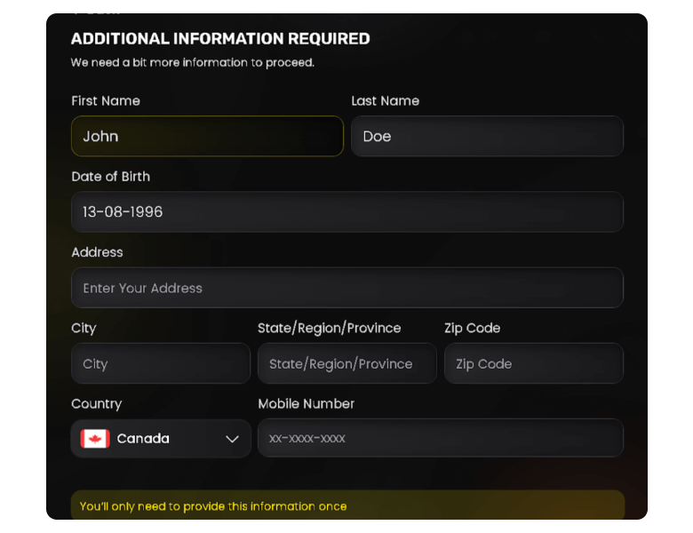Image resolution: width=693 pixels, height=533 pixels.
Task: Click the 'Last Name' label
Action: 385,101
